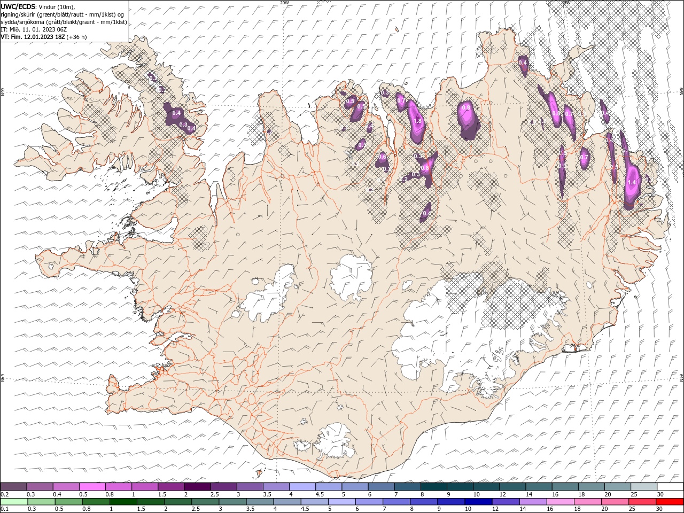Screen dimensions: 684x513
Task: Click the bright red swatch starting at 30 in lower legend
Action: [x=669, y=502]
